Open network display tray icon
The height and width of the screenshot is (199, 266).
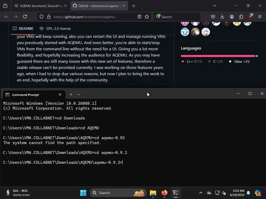217,193
